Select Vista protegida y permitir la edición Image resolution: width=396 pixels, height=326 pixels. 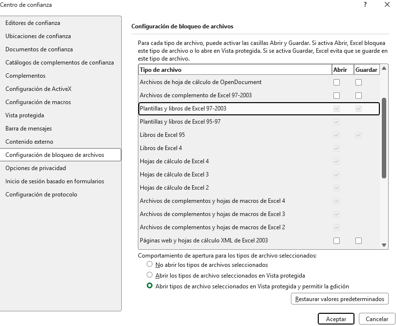click(x=150, y=286)
